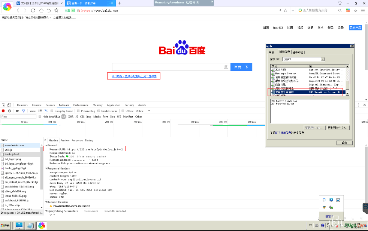Tick the Disable cache checkbox
The height and width of the screenshot is (231, 368).
point(99,111)
